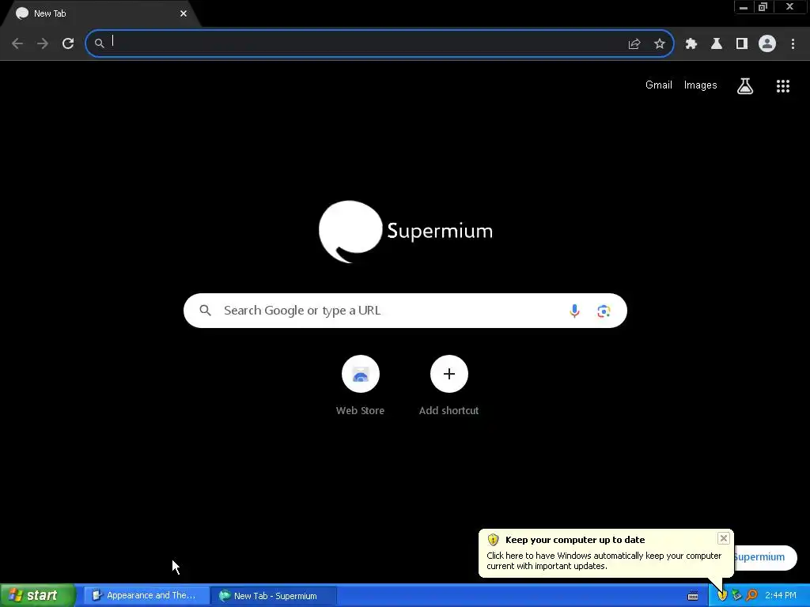
Task: Minimize the Supermium window
Action: coord(744,7)
